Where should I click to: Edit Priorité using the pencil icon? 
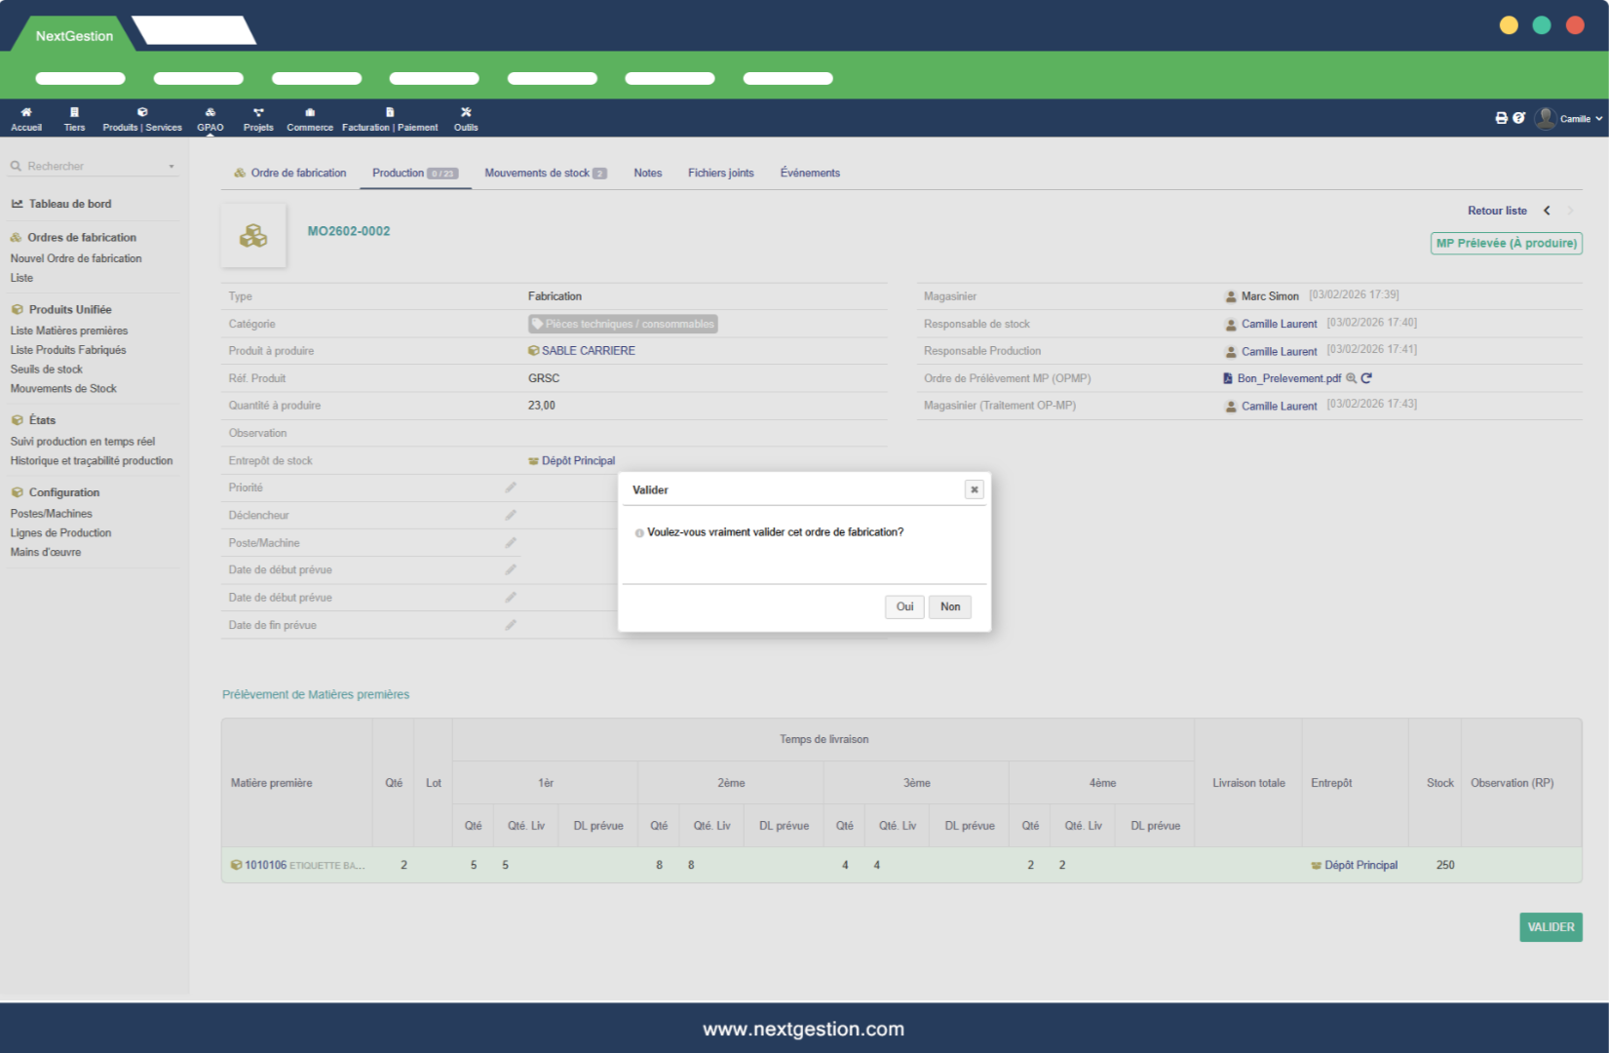pyautogui.click(x=511, y=487)
